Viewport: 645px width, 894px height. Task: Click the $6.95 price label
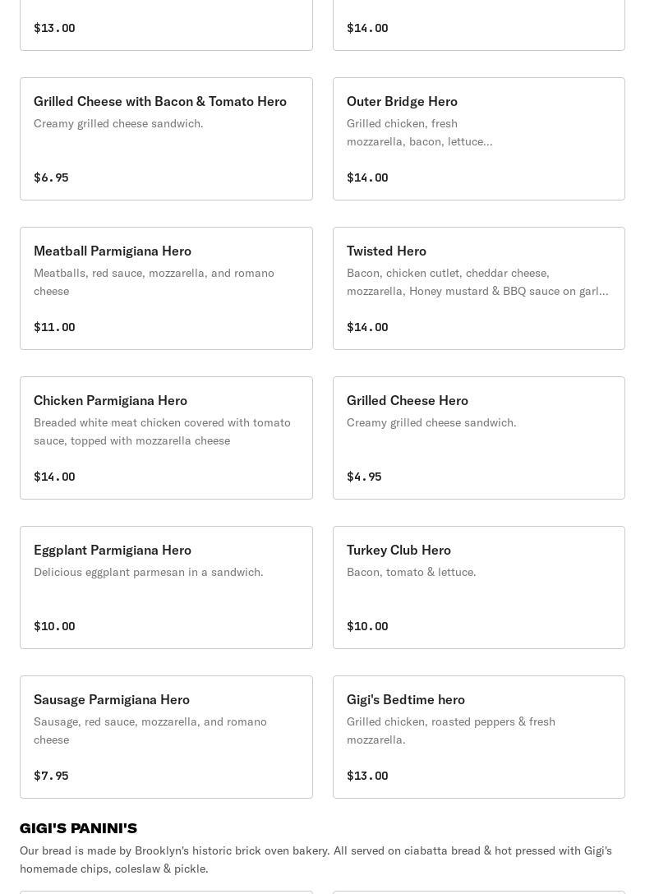coord(51,177)
